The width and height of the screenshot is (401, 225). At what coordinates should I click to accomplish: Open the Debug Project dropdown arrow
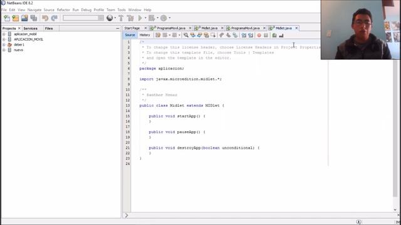tap(157, 18)
